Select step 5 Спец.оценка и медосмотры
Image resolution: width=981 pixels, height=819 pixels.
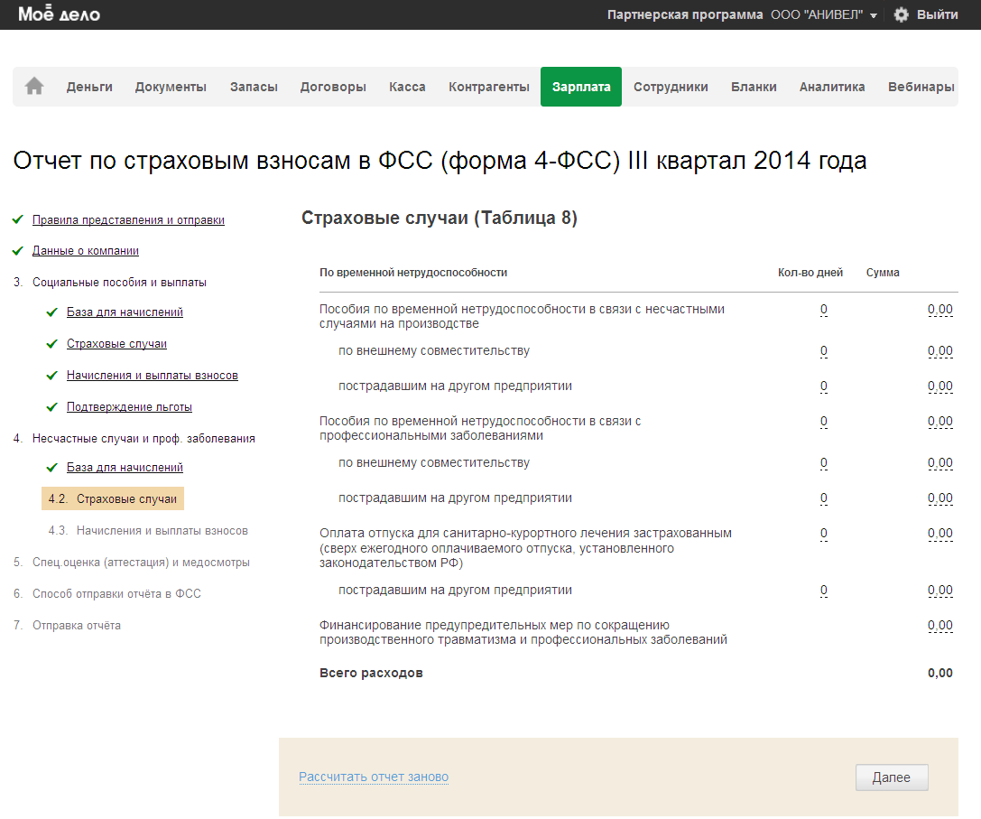(141, 563)
